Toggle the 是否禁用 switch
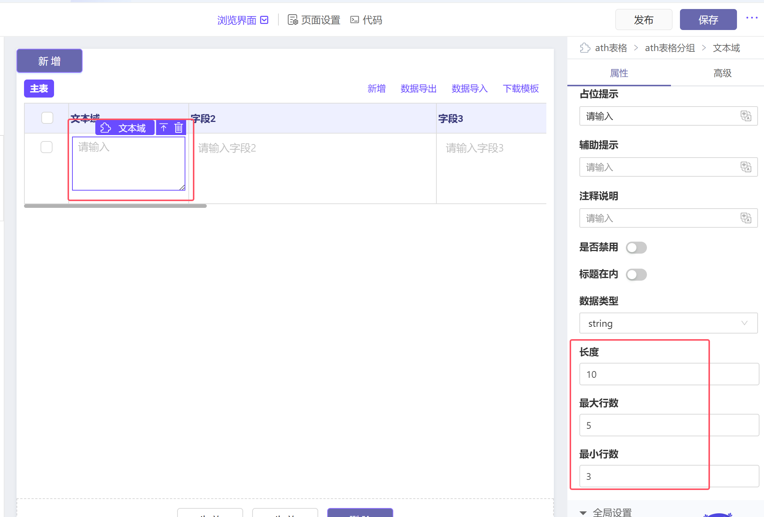The image size is (764, 517). coord(636,248)
